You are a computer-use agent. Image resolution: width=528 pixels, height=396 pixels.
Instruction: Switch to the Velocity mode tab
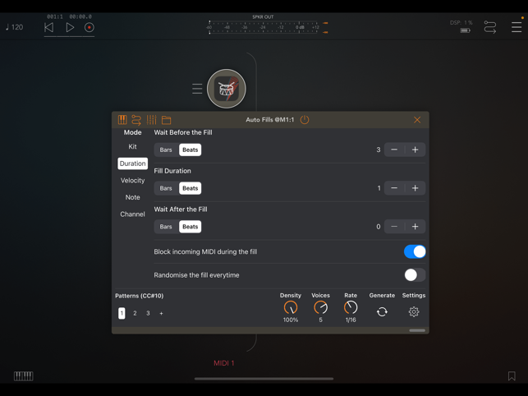click(x=132, y=181)
